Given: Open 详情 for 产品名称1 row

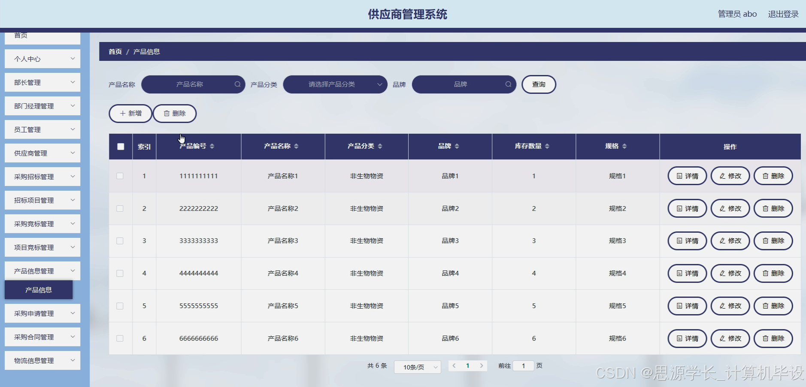Looking at the screenshot, I should (x=687, y=176).
